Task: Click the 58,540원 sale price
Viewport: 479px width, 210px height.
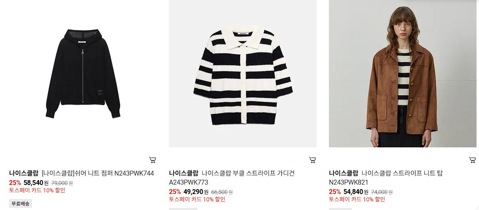Action: tap(36, 183)
